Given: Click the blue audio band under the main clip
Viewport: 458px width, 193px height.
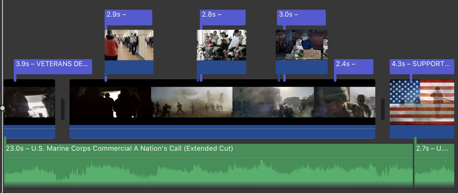Looking at the screenshot, I should pos(222,132).
